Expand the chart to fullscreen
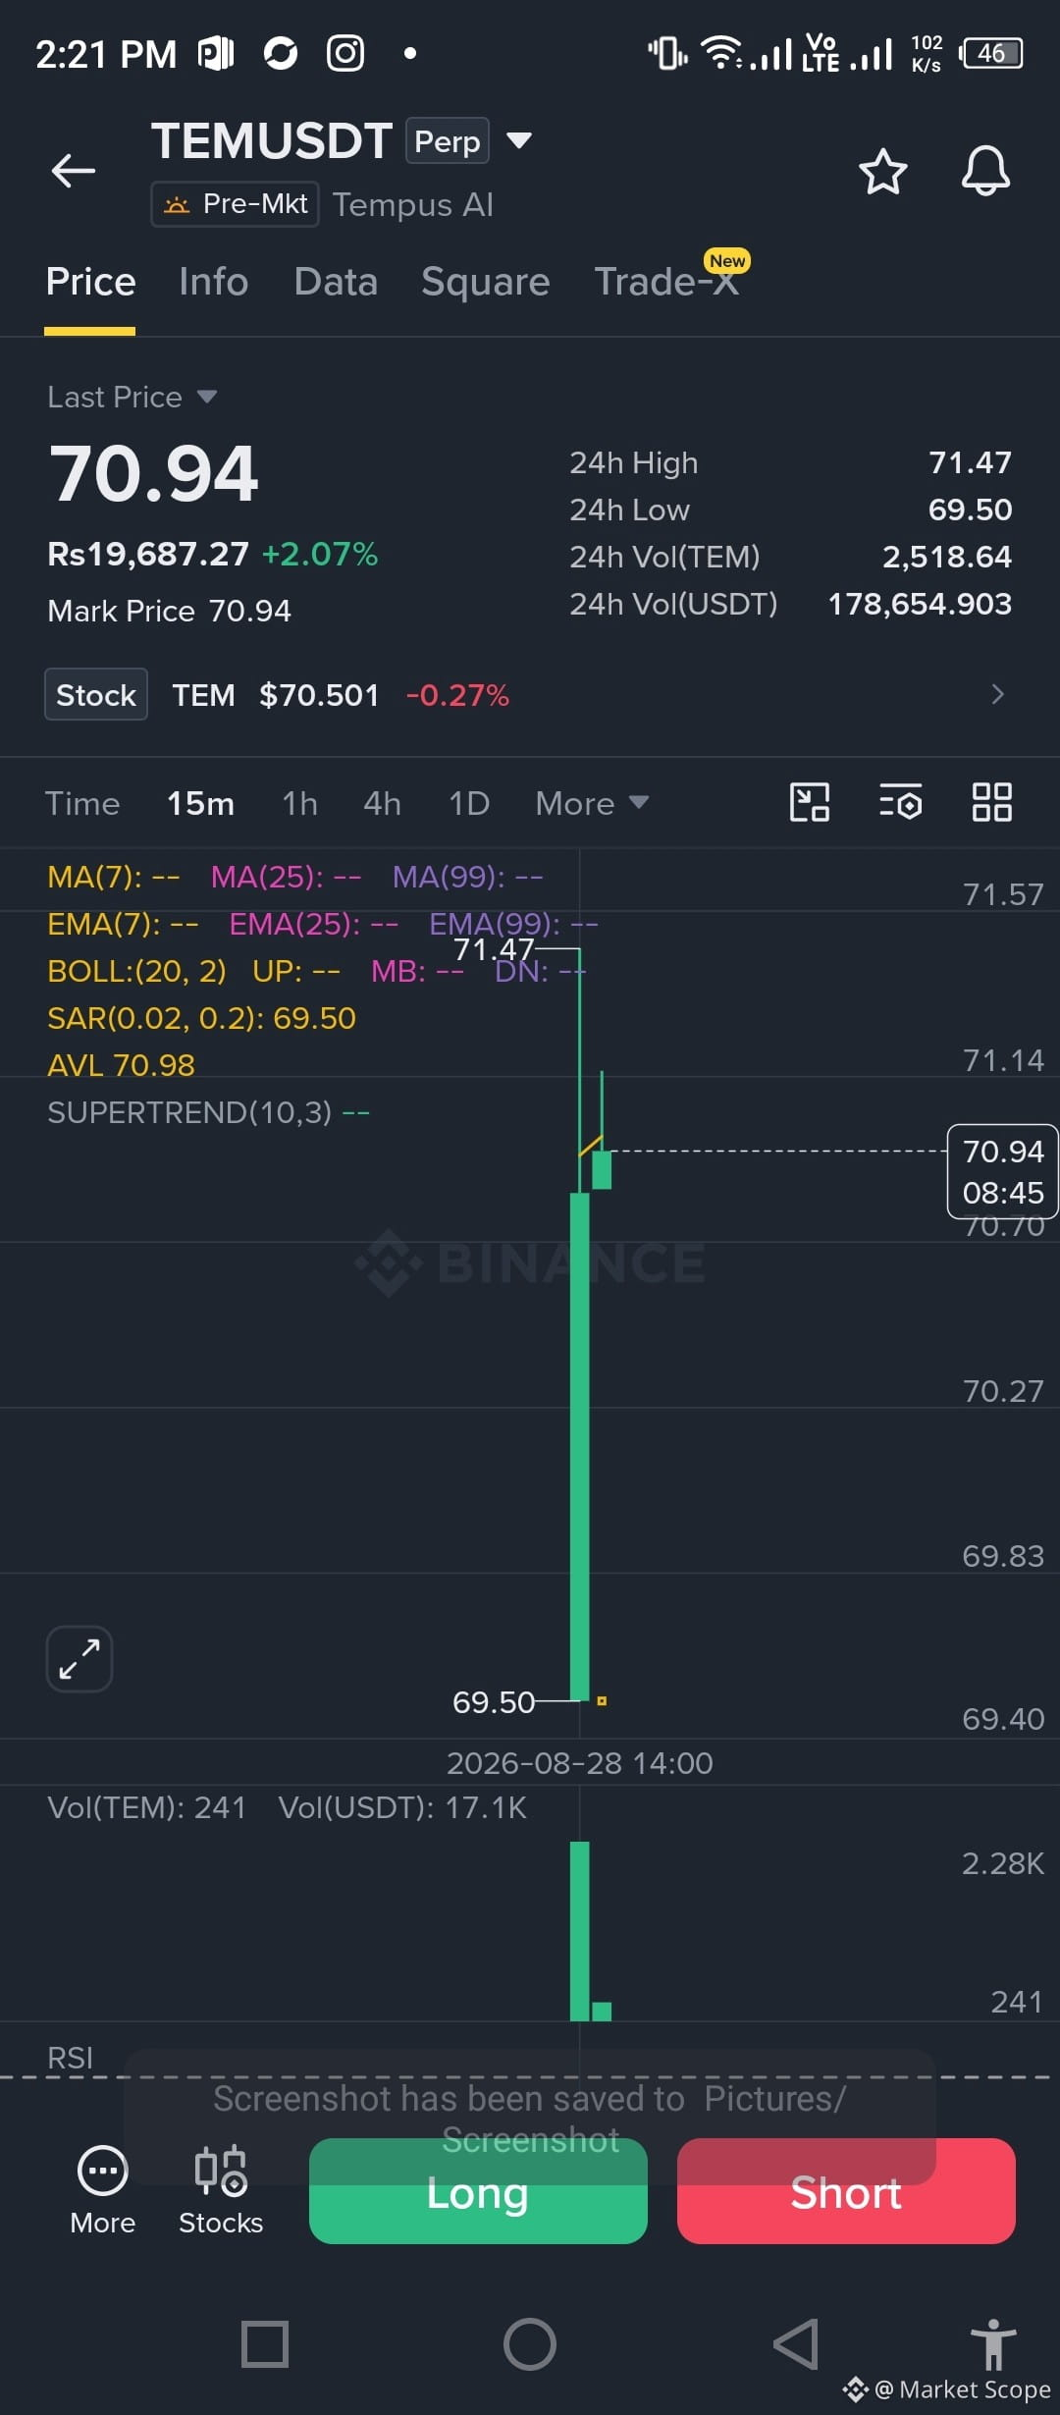1060x2415 pixels. click(x=79, y=1659)
